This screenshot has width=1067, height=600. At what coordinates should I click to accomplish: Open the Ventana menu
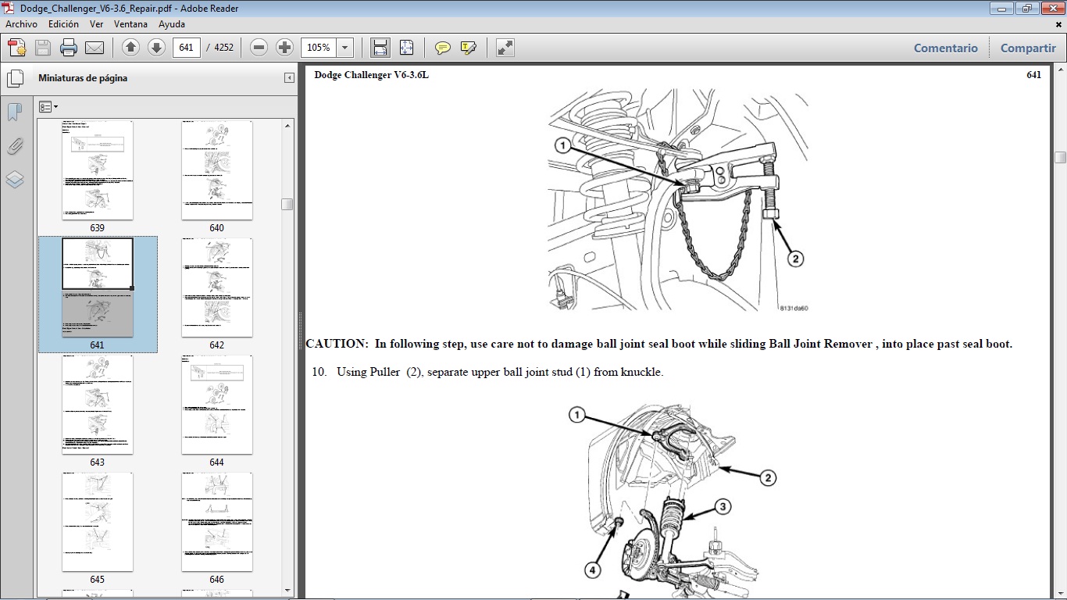pos(130,24)
